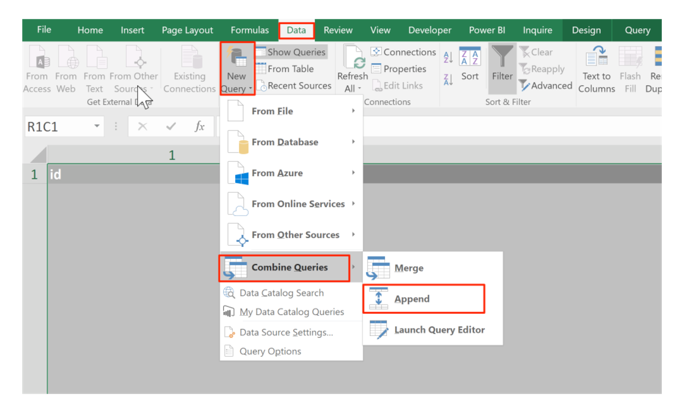Image resolution: width=679 pixels, height=413 pixels.
Task: Click the Clear filter button
Action: (x=536, y=52)
